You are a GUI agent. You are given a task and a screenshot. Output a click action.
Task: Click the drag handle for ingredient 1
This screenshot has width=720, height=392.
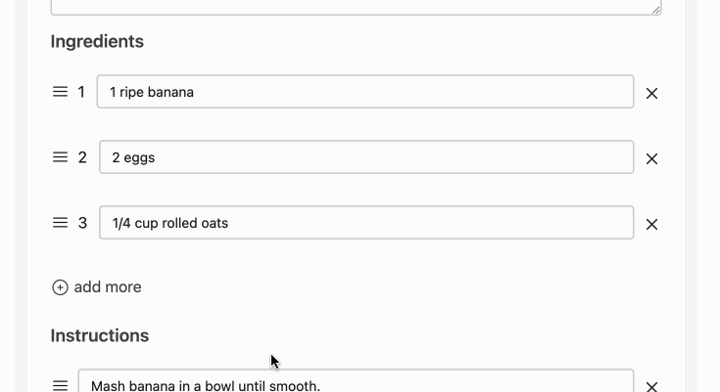point(60,92)
